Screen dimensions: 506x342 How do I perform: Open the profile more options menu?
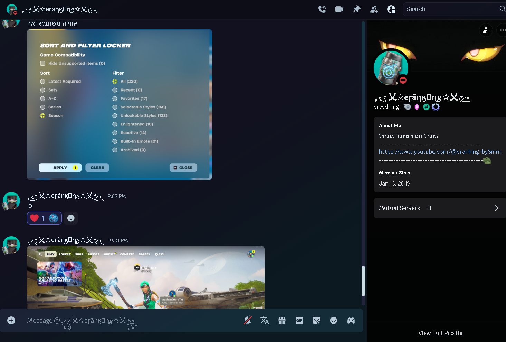point(503,30)
